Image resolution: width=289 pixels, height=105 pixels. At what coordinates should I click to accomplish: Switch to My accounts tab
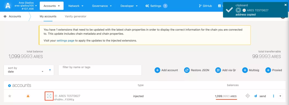(48, 16)
